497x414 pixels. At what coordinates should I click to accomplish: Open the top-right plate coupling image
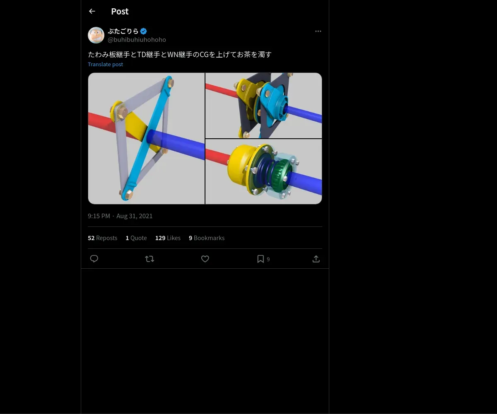264,106
